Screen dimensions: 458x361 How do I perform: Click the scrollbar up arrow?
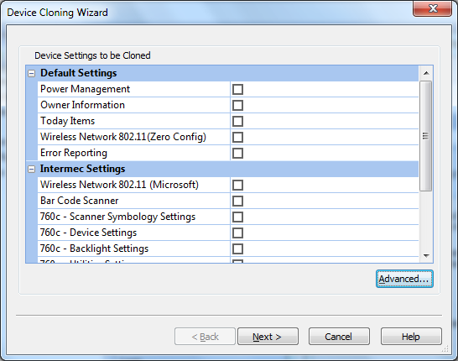point(426,73)
